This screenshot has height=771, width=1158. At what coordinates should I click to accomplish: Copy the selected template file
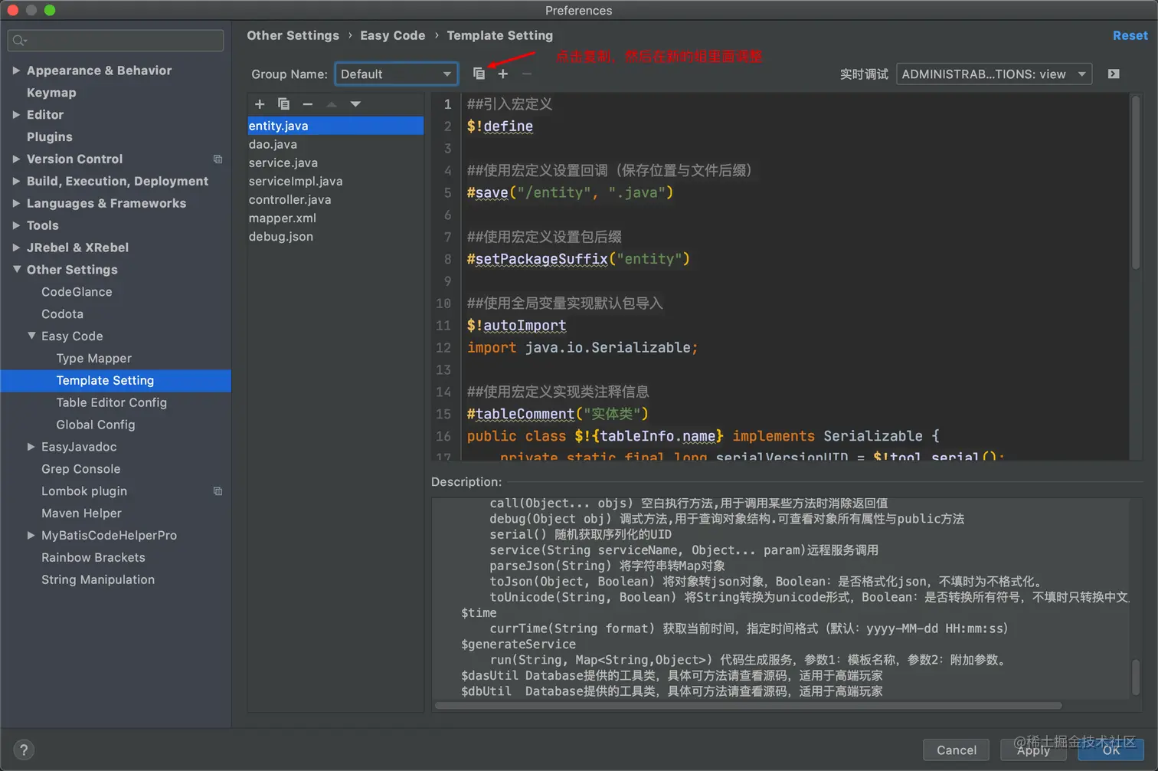[283, 104]
